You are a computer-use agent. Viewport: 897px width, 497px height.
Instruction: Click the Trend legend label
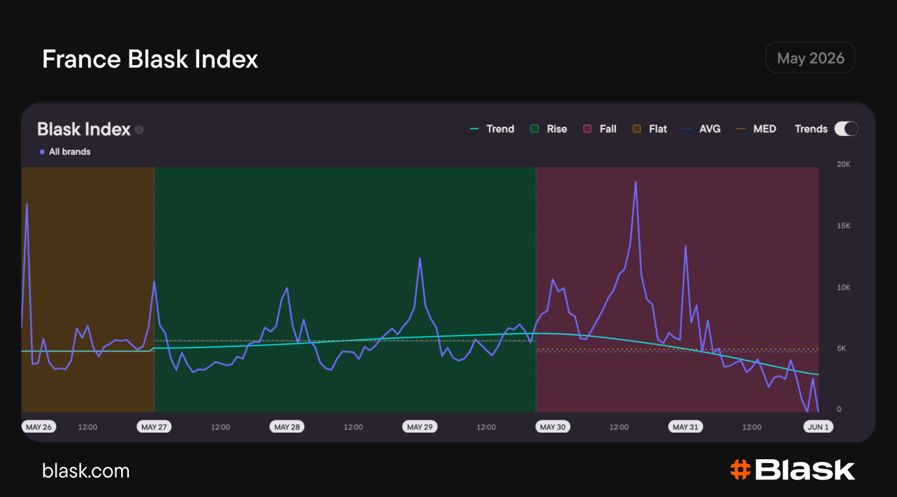point(501,129)
